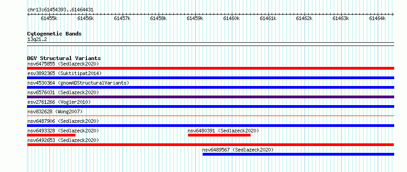The height and width of the screenshot is (172, 407).
Task: Click the 61455k ruler position
Action: coord(49,18)
